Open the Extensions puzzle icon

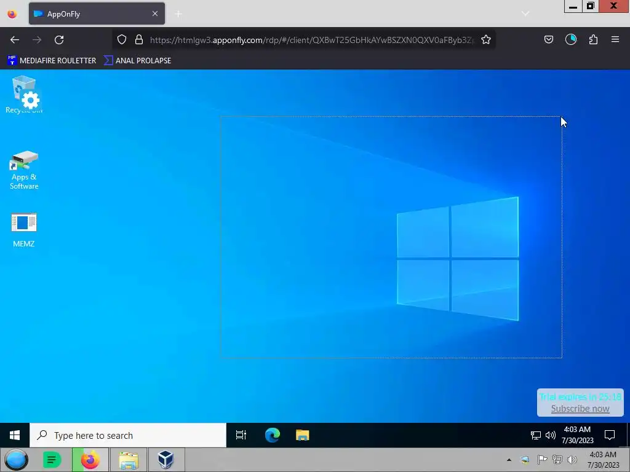(593, 39)
